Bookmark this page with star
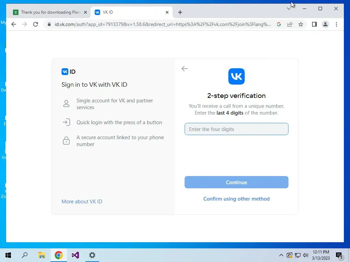The image size is (350, 262). coord(301,24)
